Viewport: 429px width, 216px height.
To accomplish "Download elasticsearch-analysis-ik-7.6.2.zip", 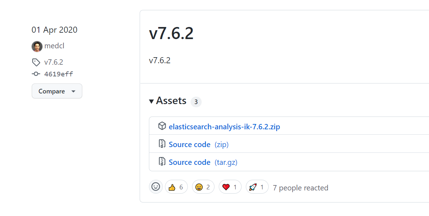I will (224, 126).
